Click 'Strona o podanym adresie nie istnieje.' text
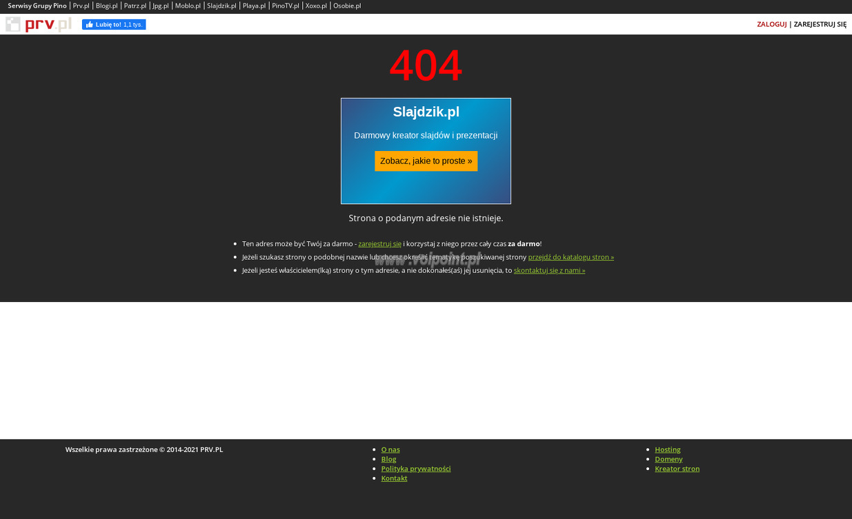Image resolution: width=852 pixels, height=519 pixels. click(426, 218)
